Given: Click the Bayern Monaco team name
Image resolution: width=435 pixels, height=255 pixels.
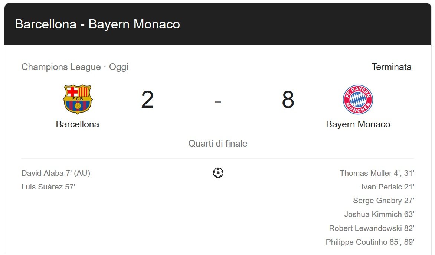Looking at the screenshot, I should coord(358,124).
